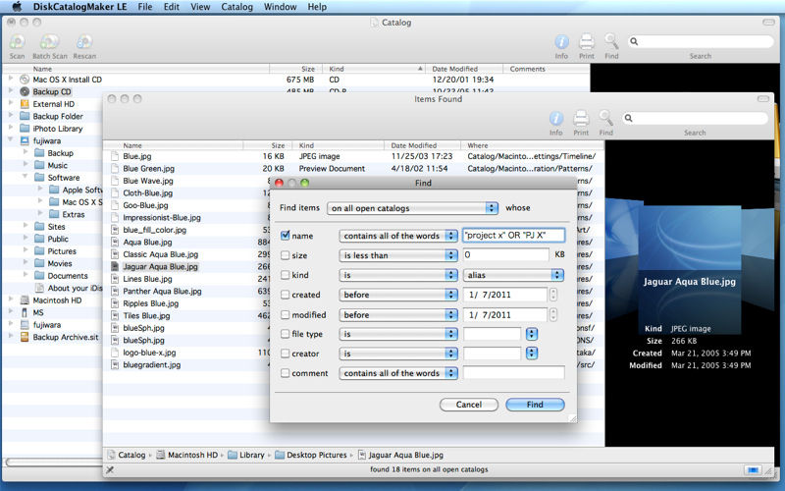Click the preview toggle icon in status bar

click(x=752, y=470)
